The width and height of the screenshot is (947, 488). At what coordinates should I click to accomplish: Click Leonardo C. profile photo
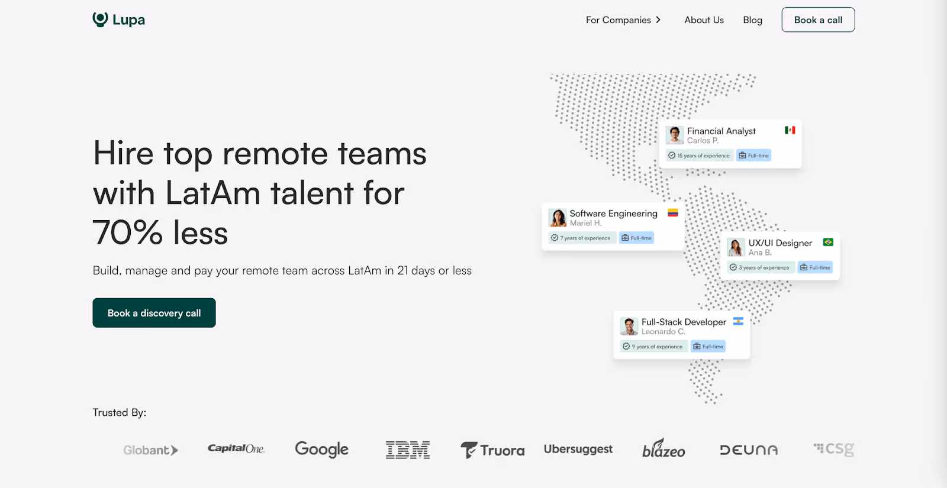[629, 326]
